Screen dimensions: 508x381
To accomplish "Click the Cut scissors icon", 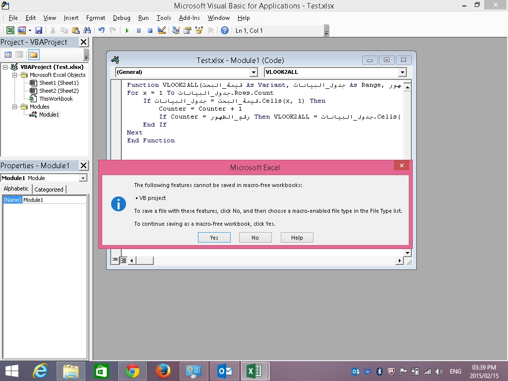I will pos(53,30).
